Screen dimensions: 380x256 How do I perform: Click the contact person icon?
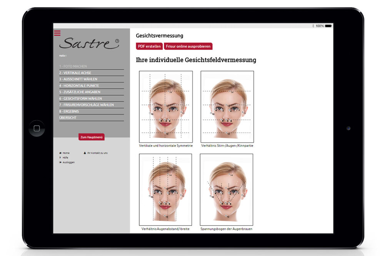pos(85,153)
